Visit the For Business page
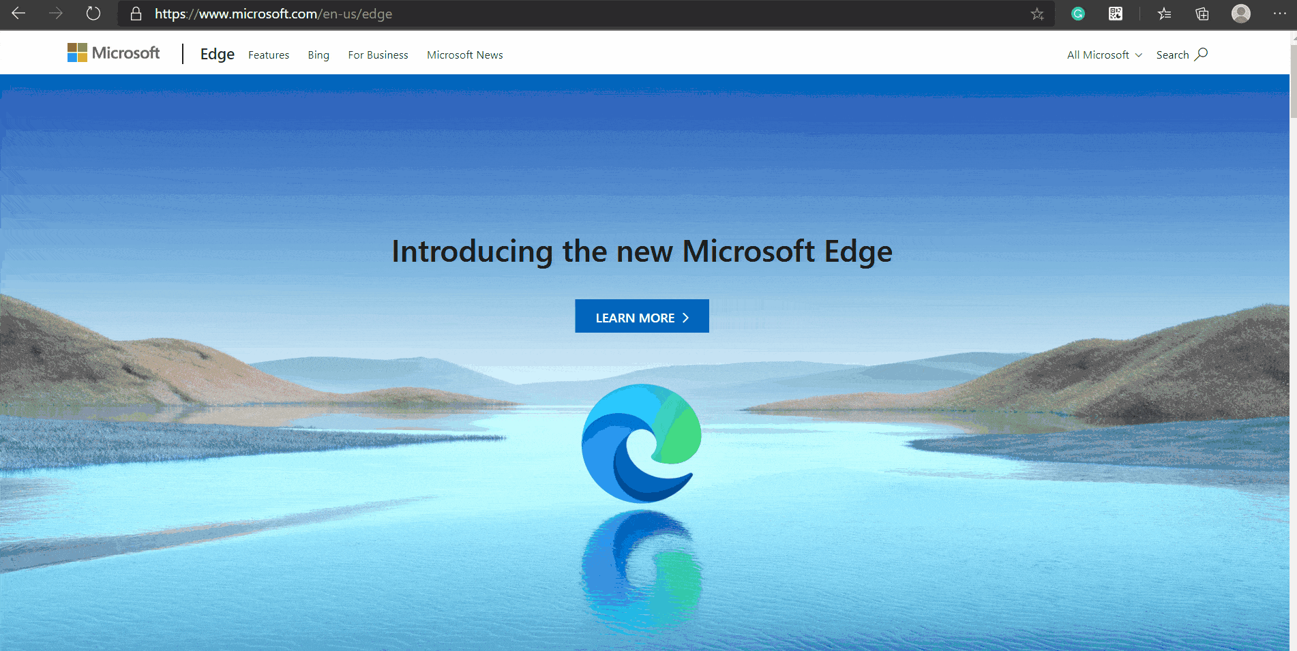Screen dimensions: 1297x651 (378, 55)
